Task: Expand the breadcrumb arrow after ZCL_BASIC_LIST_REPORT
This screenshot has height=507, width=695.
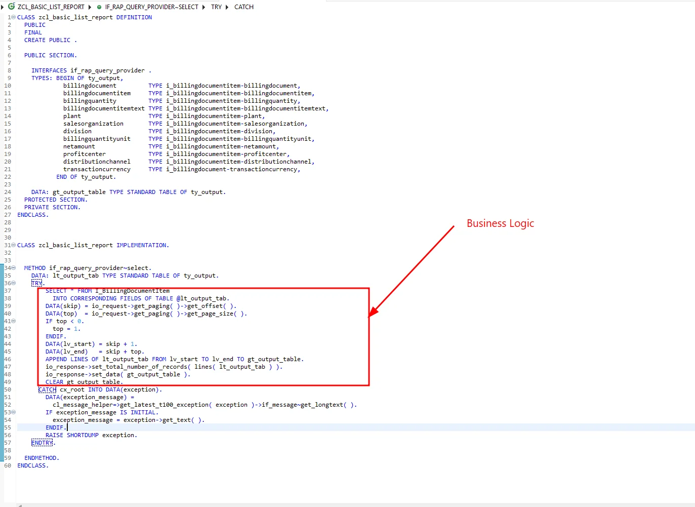Action: tap(90, 7)
